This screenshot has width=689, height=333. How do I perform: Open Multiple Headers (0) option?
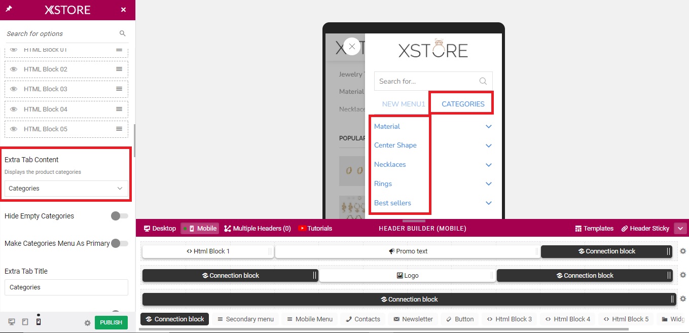tap(258, 228)
